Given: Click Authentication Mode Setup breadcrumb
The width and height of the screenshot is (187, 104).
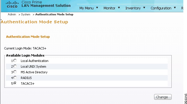Looking at the screenshot, I should pyautogui.click(x=54, y=14).
